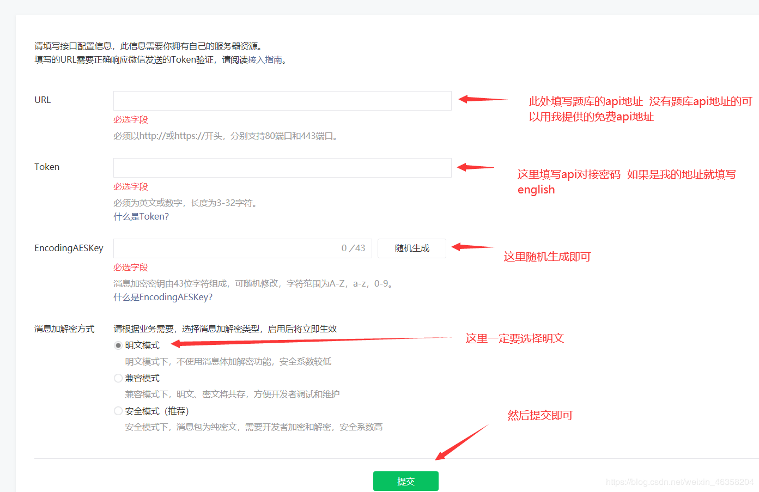Image resolution: width=759 pixels, height=492 pixels.
Task: Open the 什么是EncodingAESKey? help link
Action: click(x=163, y=297)
